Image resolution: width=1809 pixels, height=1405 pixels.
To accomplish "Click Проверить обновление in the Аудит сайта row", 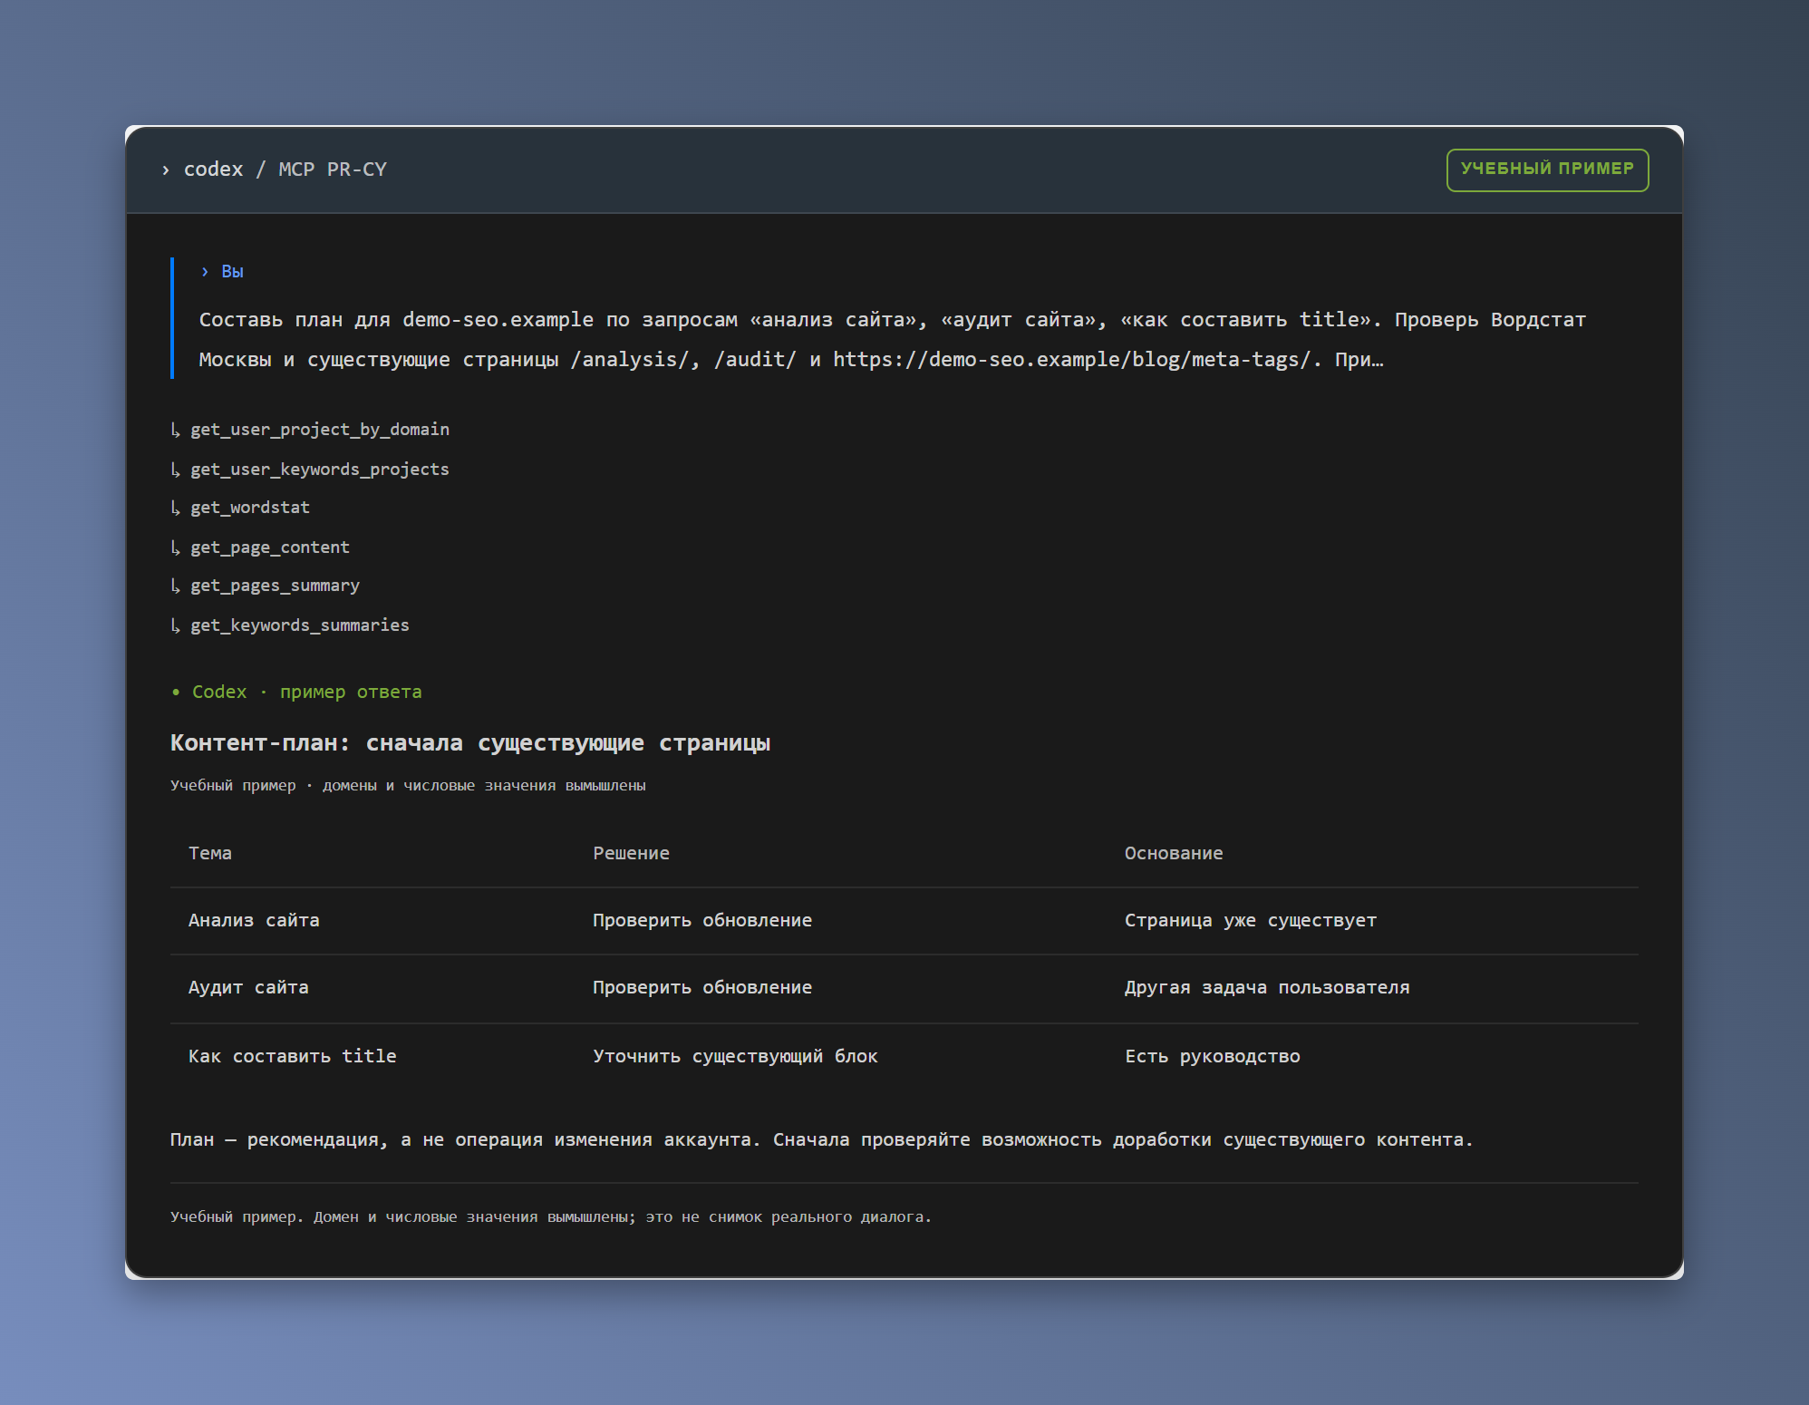I will pos(702,987).
